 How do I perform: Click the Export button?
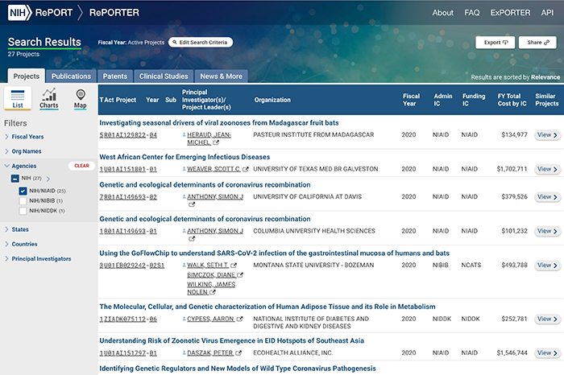click(x=496, y=43)
